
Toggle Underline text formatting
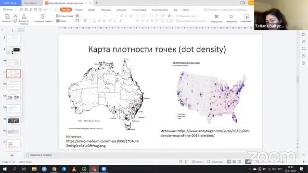tap(94, 21)
